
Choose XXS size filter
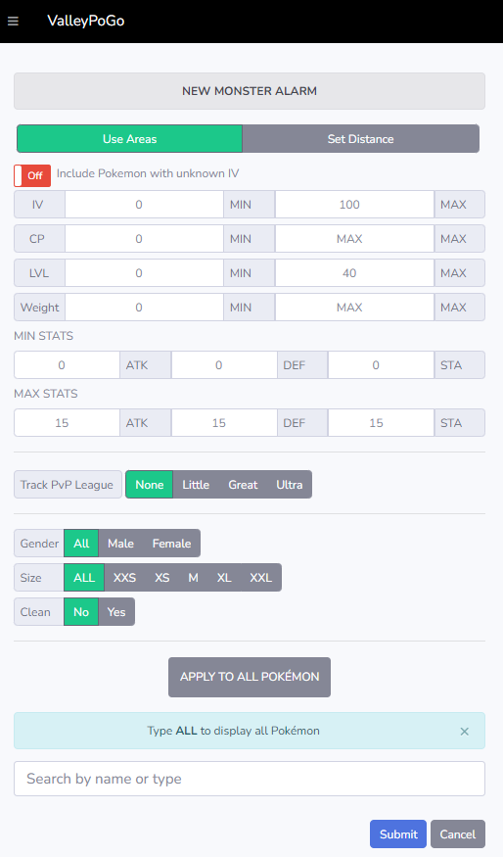(124, 578)
